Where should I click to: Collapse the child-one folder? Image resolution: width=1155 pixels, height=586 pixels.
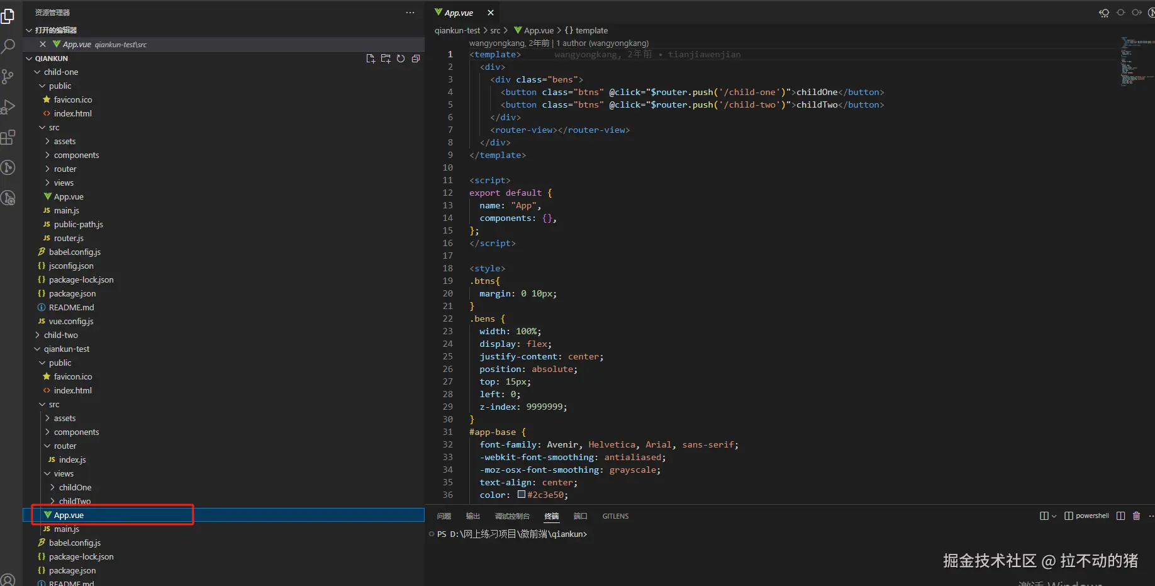pos(61,72)
